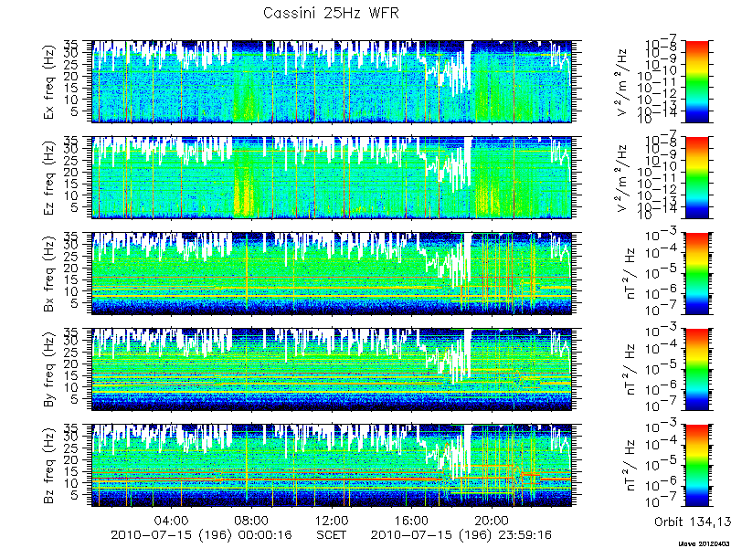Click the "04:00" time tick label

[172, 521]
